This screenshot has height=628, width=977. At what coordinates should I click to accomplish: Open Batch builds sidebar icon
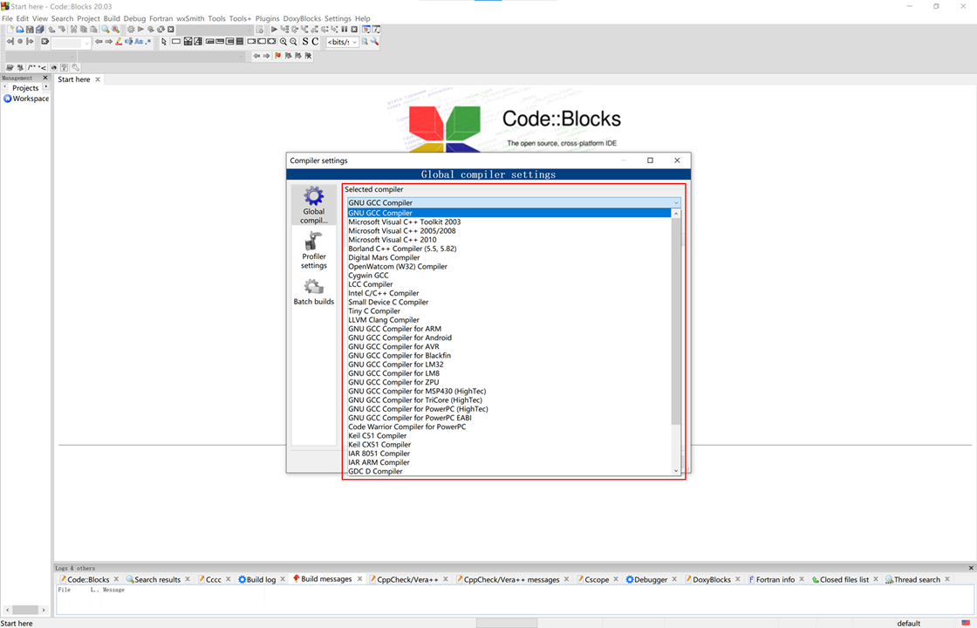pyautogui.click(x=313, y=292)
